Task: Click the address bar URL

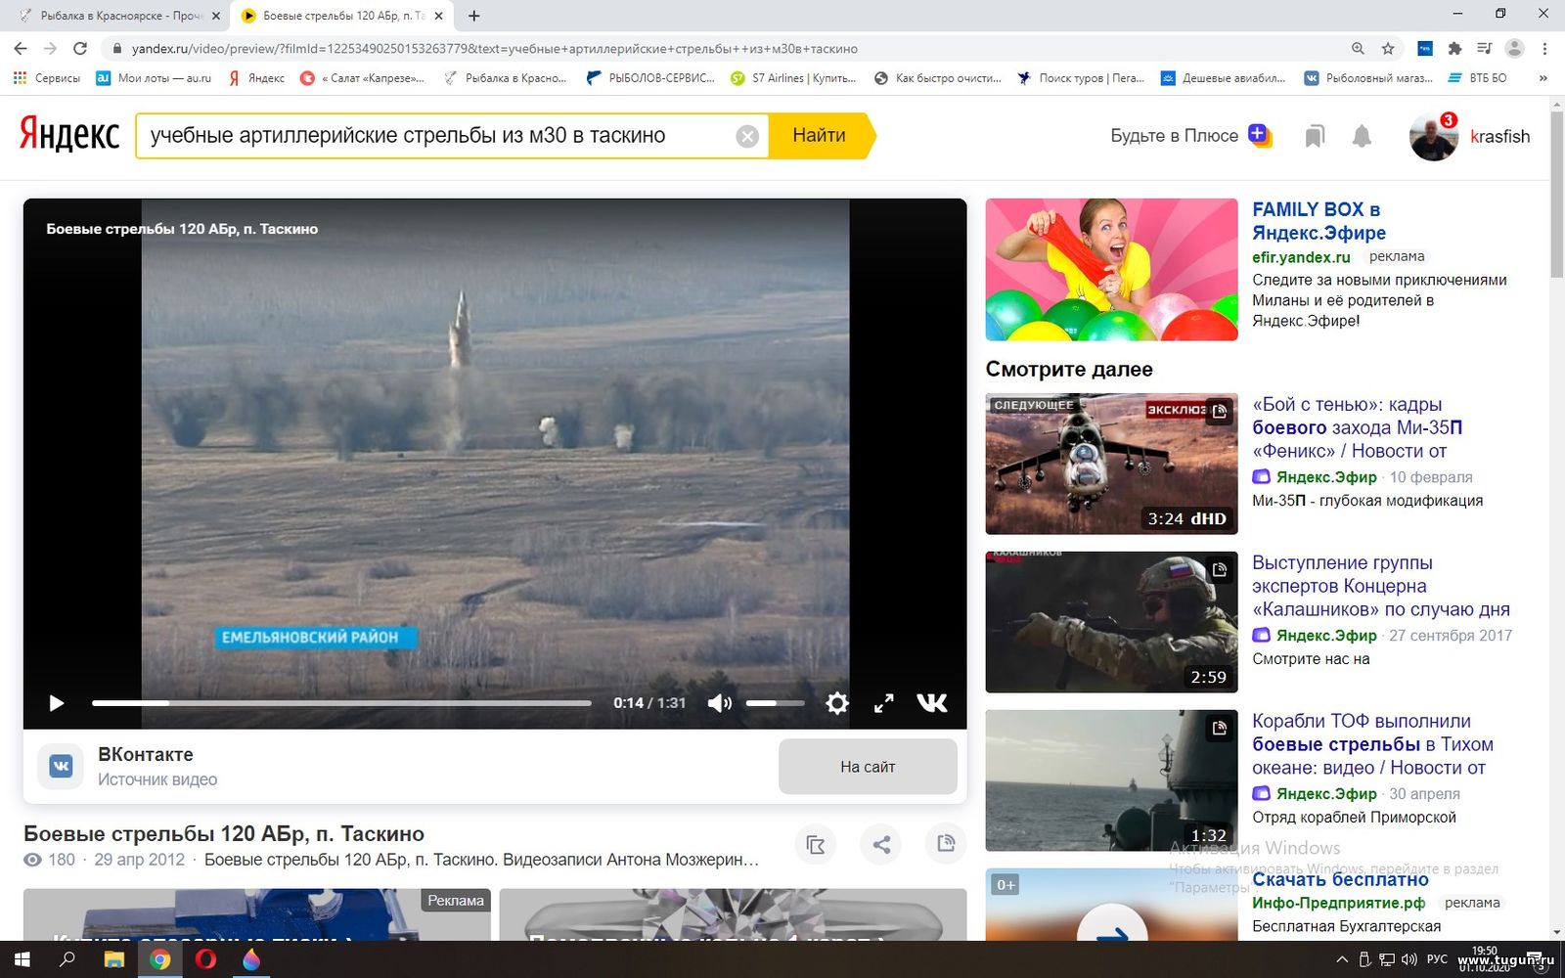Action: coord(495,48)
